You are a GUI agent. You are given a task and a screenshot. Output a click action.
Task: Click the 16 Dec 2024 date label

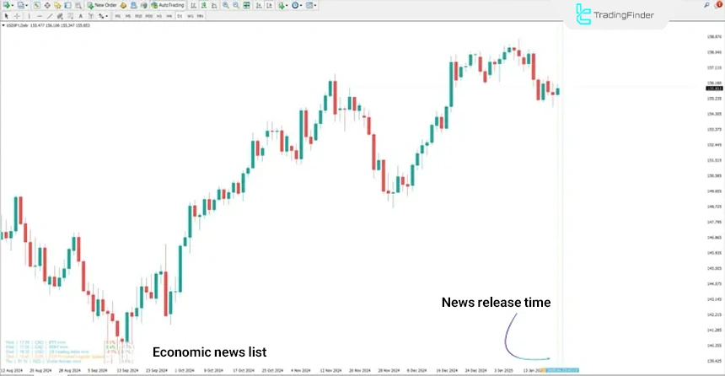pos(447,370)
